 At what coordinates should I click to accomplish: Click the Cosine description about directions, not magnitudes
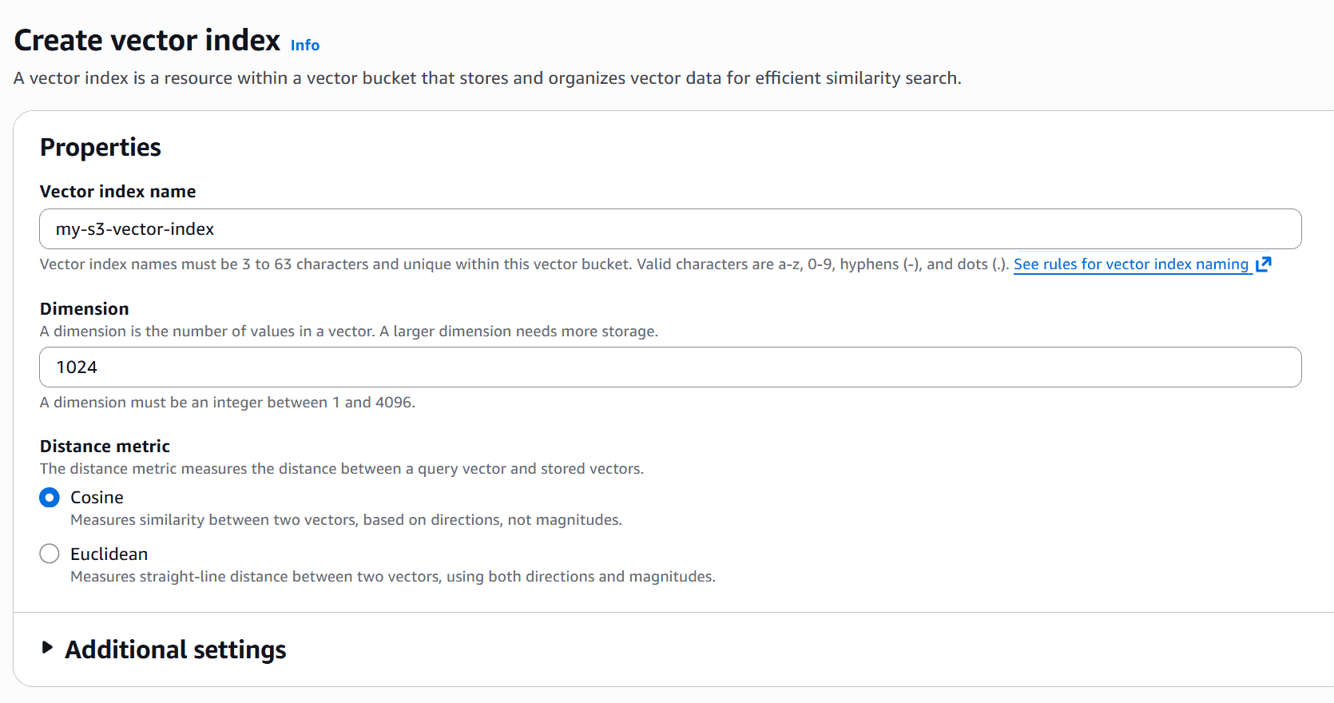pos(346,520)
